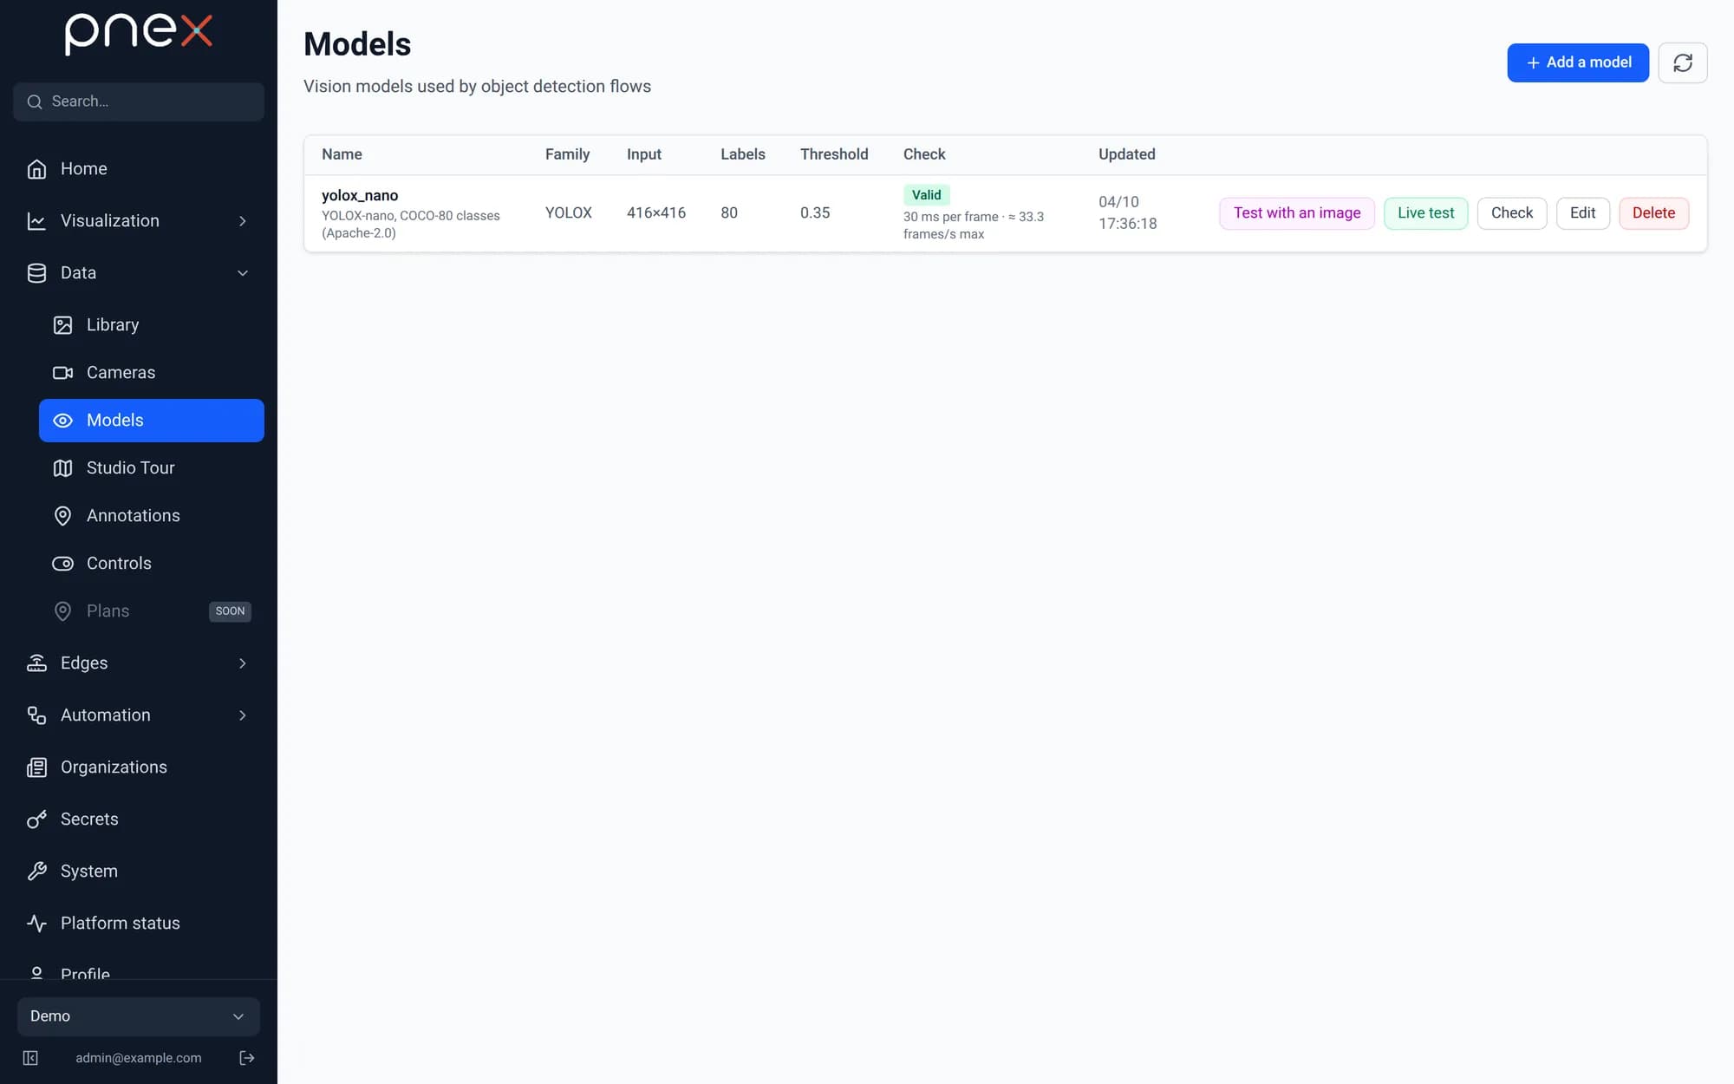The image size is (1734, 1084).
Task: Click the admin@example.com account text
Action: (x=139, y=1058)
